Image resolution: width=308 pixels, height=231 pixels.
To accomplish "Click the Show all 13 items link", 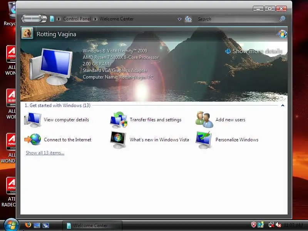I will (x=45, y=153).
